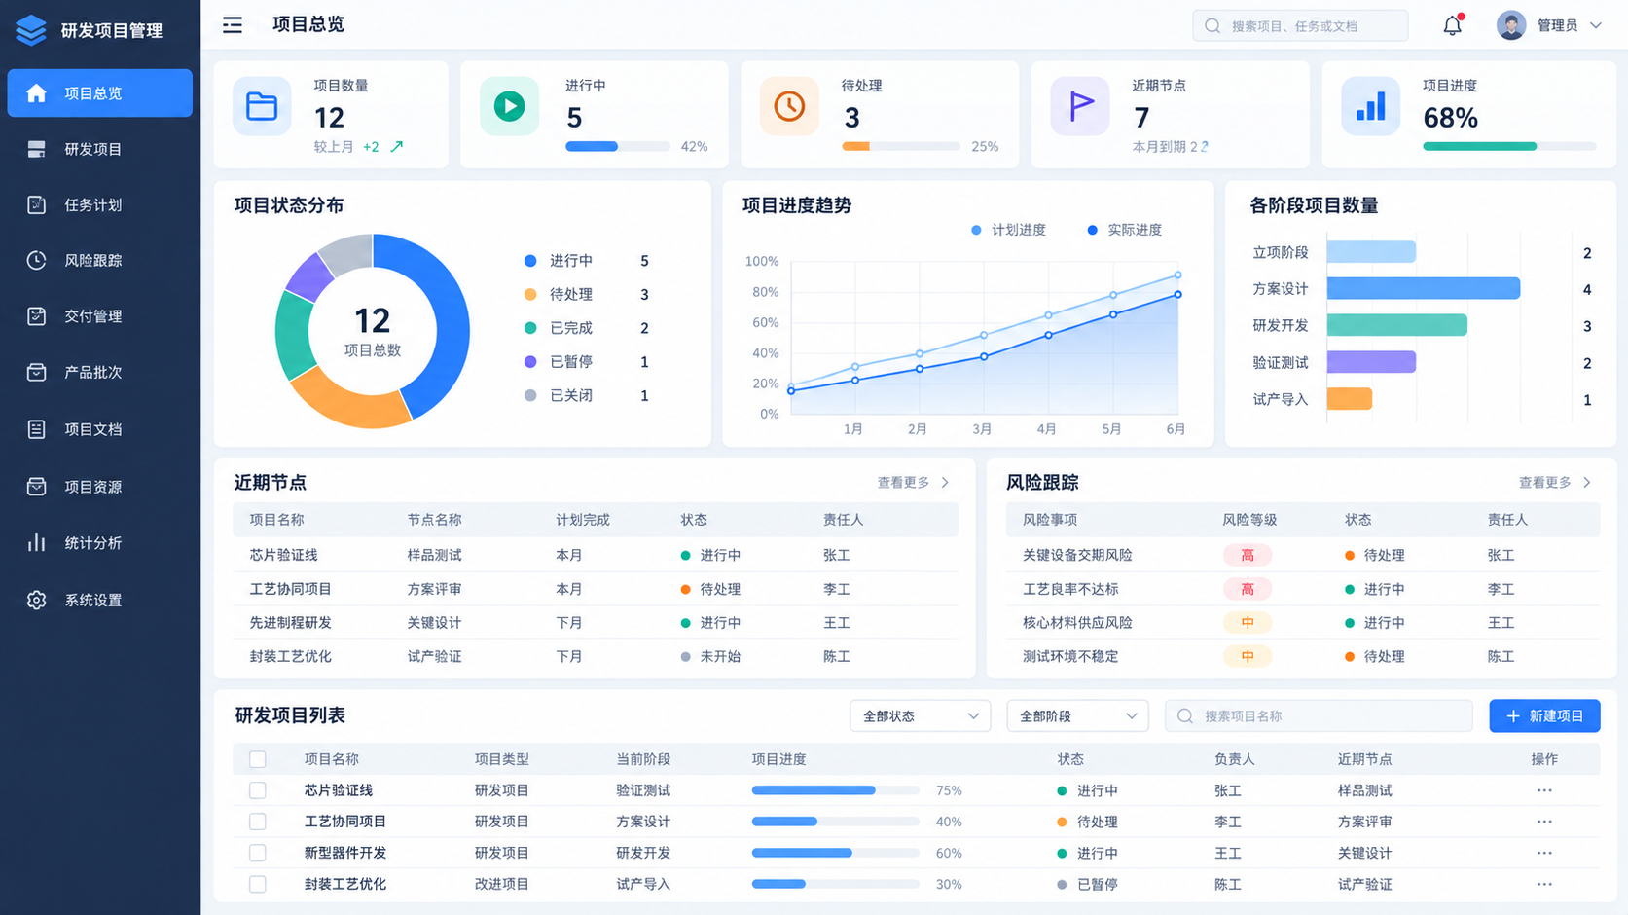Click the 待处理 clock icon
The image size is (1628, 915).
pos(789,106)
